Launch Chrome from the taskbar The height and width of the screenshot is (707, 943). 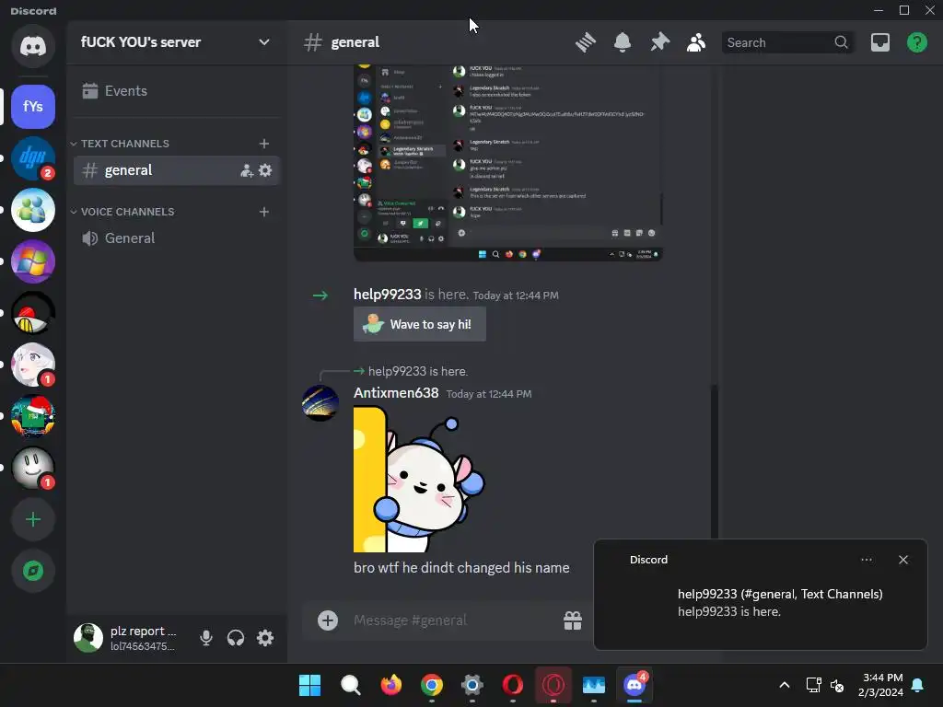pyautogui.click(x=432, y=685)
